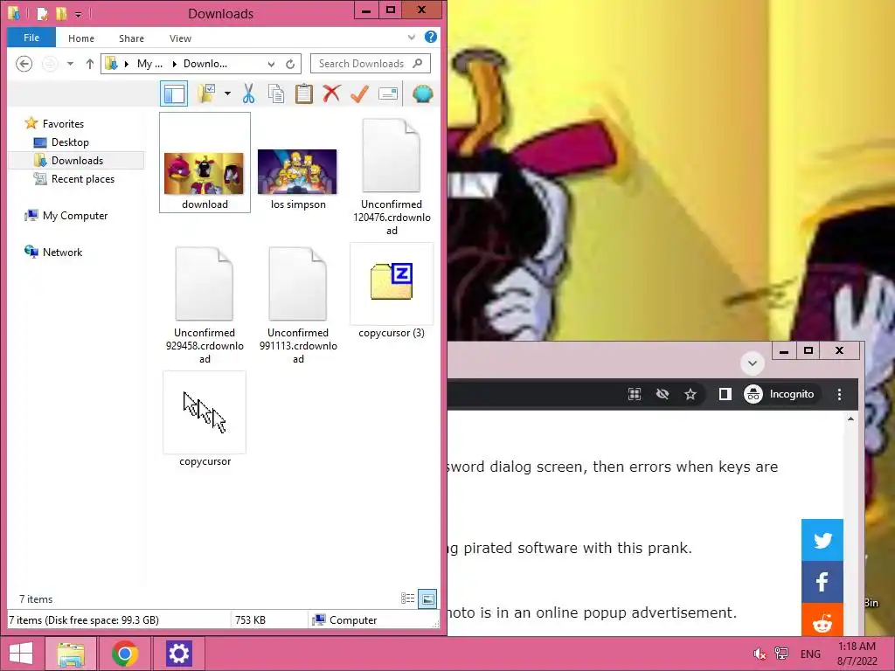The image size is (895, 671).
Task: Click the crossed-out eye icon in Chrome
Action: 663,394
